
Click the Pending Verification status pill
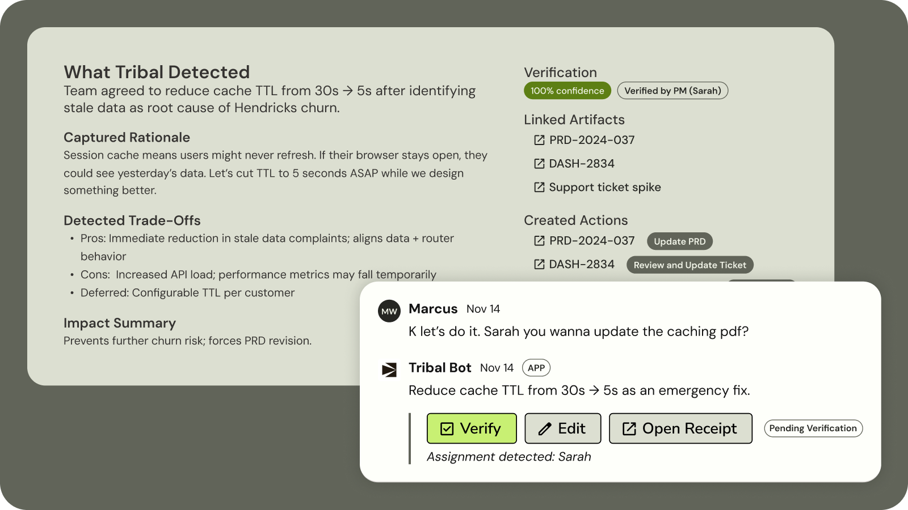(813, 428)
